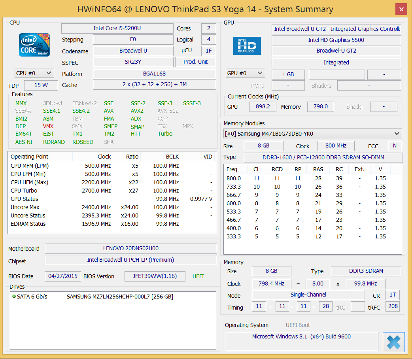412x359 pixels.
Task: Click the Microsoft Windows 8.1 (x64) Build 9600 field
Action: point(301,341)
